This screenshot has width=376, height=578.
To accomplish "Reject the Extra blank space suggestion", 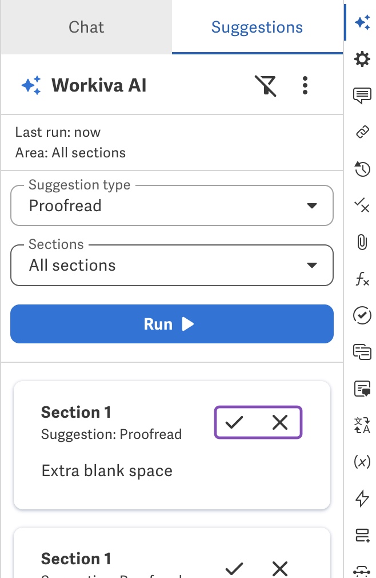I will (280, 422).
